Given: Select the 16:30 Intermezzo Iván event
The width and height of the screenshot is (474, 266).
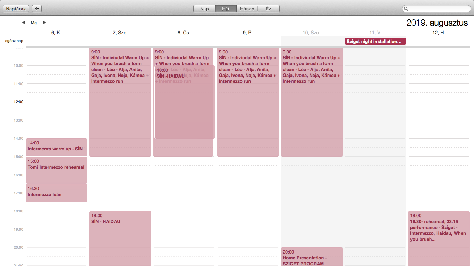Looking at the screenshot, I should [56, 193].
